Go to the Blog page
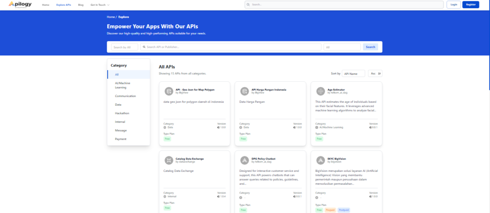 pyautogui.click(x=80, y=5)
